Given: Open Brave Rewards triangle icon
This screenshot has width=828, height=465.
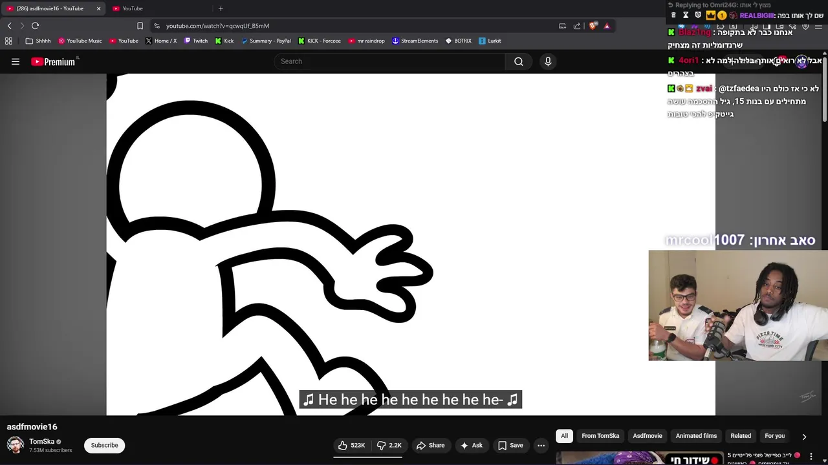Looking at the screenshot, I should (x=607, y=26).
